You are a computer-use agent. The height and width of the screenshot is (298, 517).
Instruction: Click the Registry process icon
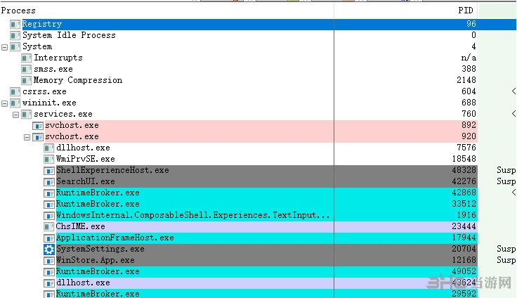click(15, 24)
